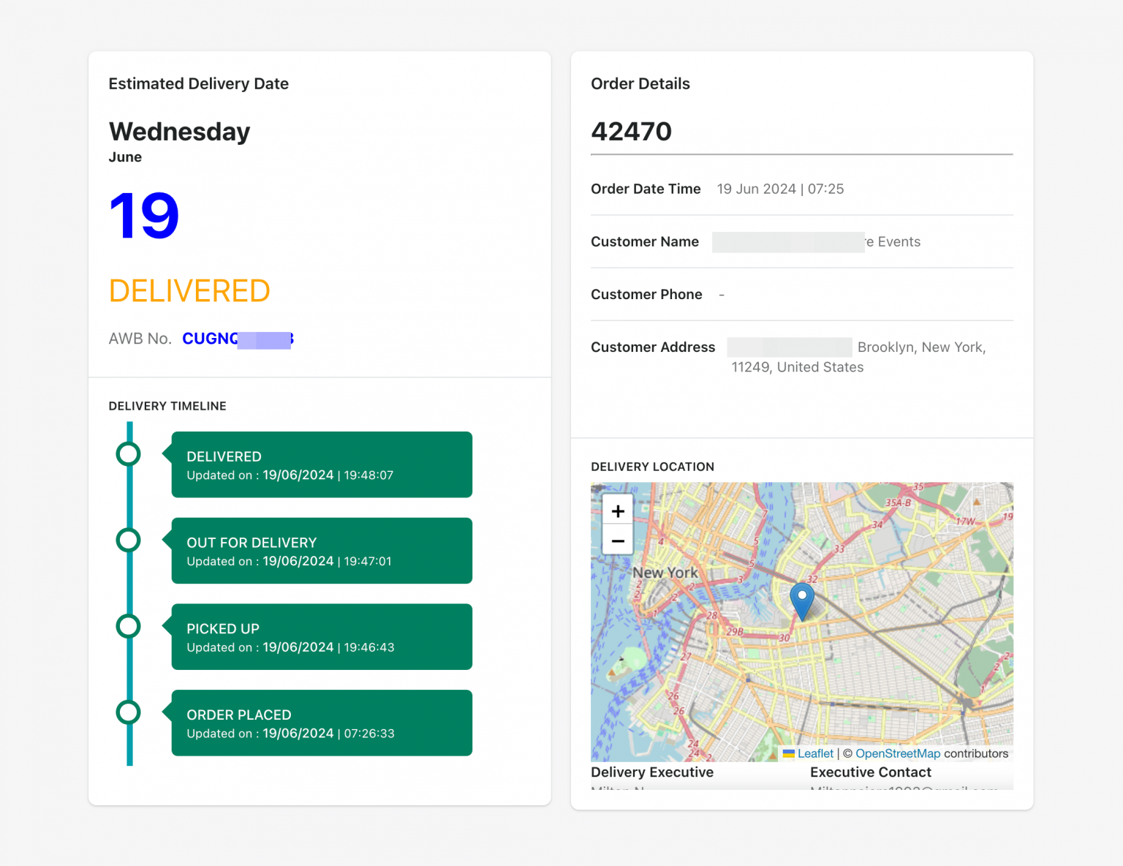The width and height of the screenshot is (1123, 866).
Task: Select the ORDER PLACED timeline card
Action: 322,723
